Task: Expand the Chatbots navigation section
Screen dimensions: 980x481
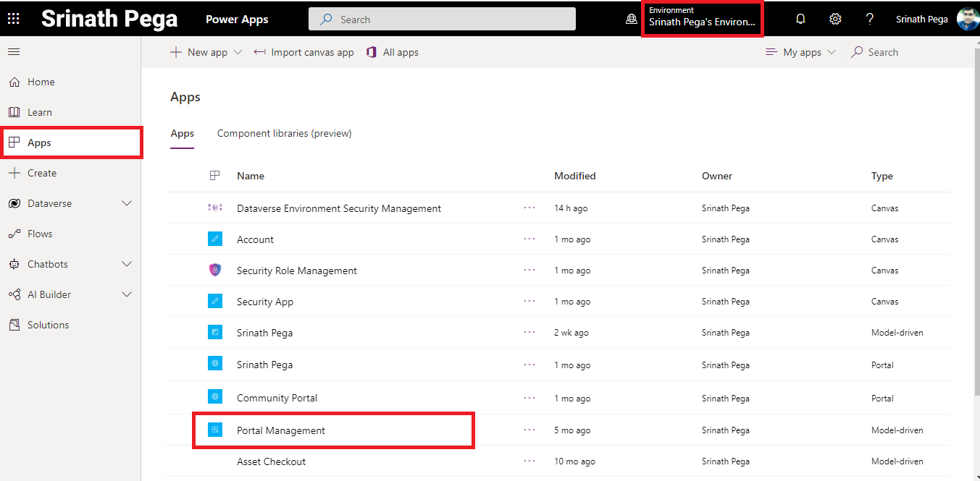Action: tap(127, 264)
